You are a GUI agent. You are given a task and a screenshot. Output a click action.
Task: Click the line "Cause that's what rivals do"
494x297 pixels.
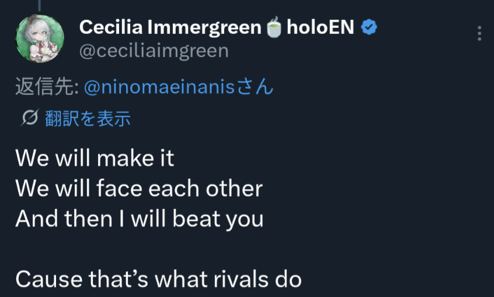coord(158,280)
